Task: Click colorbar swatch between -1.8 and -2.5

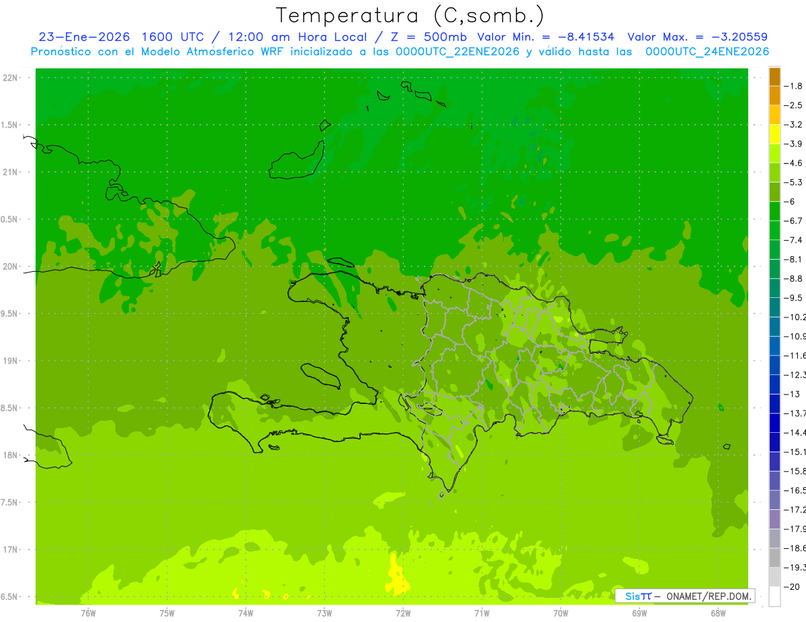Action: point(774,95)
